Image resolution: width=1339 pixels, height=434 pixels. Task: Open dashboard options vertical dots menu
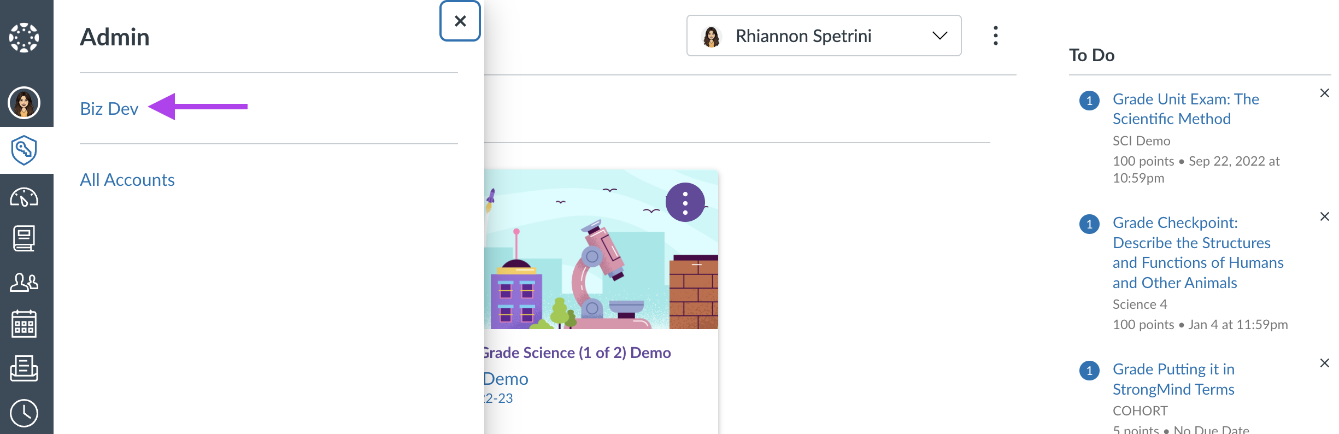point(995,36)
